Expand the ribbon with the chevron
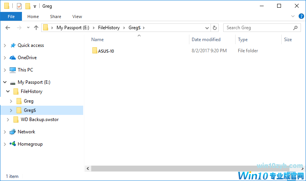This screenshot has height=181, width=306. coord(293,16)
